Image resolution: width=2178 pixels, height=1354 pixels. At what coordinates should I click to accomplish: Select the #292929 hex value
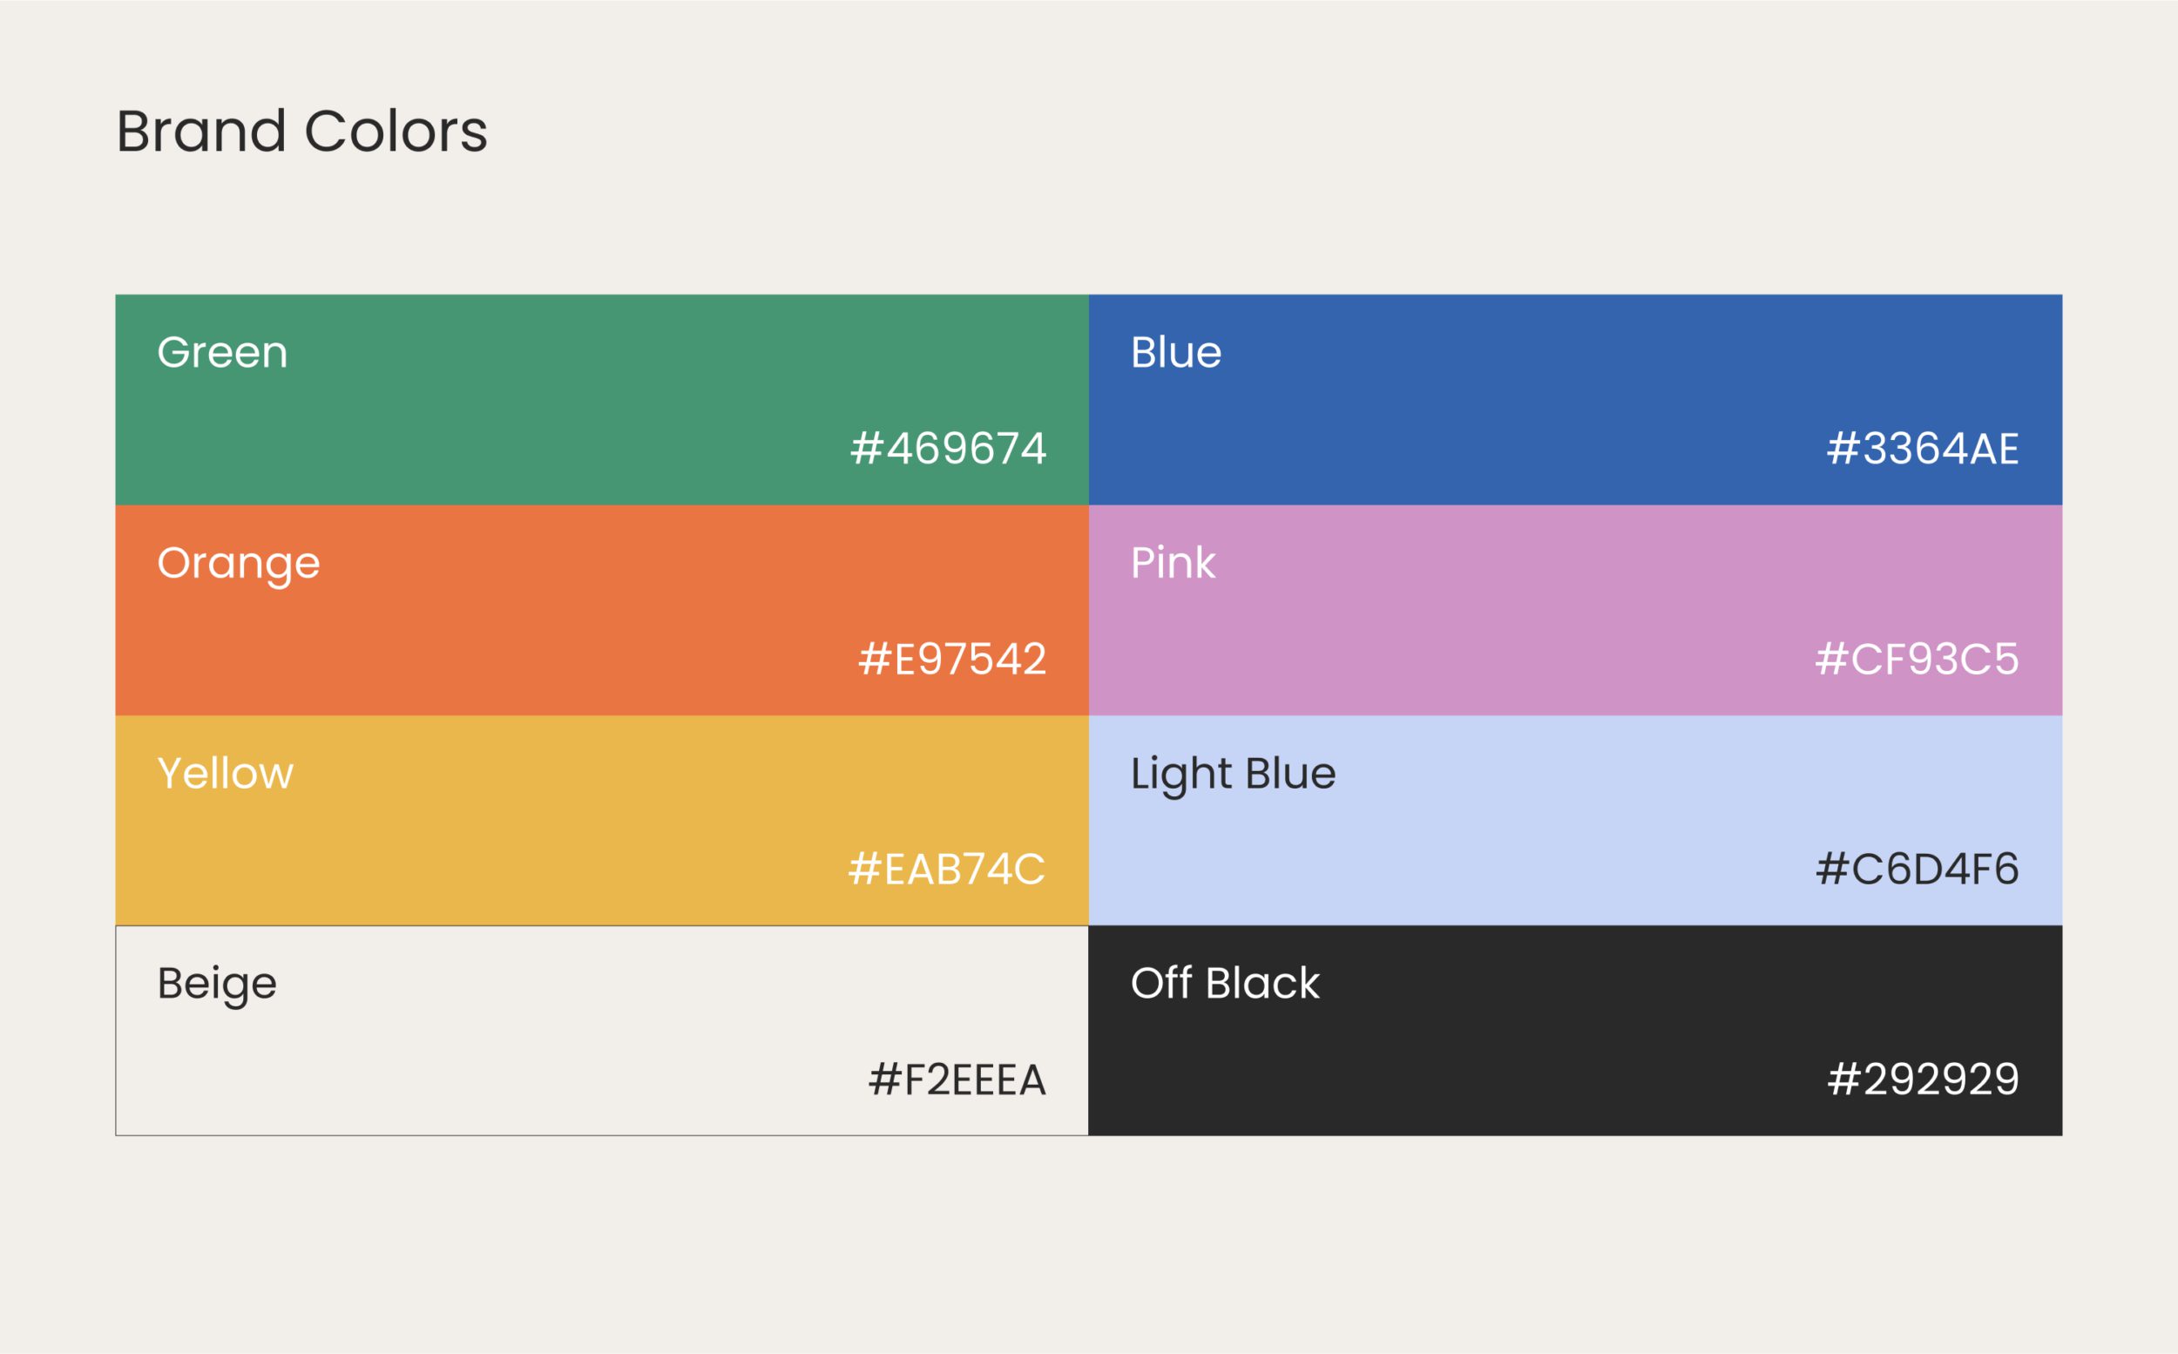pos(1924,1079)
